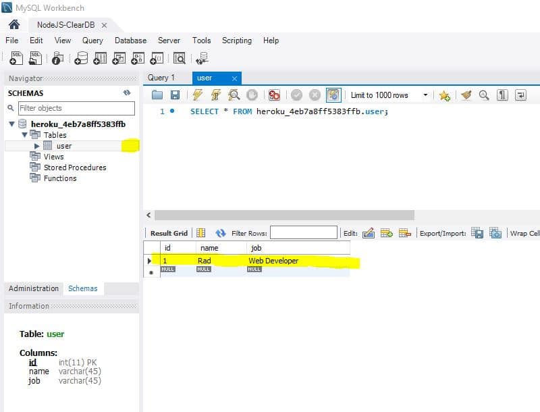Open the Query menu

[92, 41]
